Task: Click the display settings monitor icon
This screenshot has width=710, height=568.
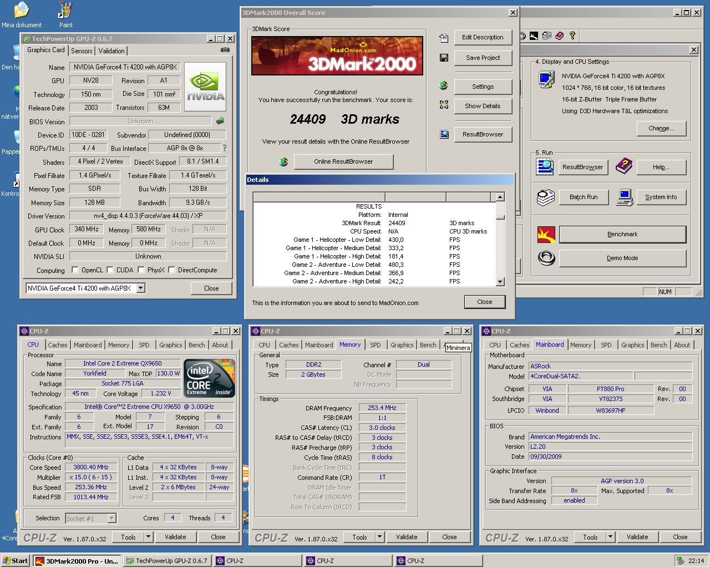Action: tap(546, 79)
